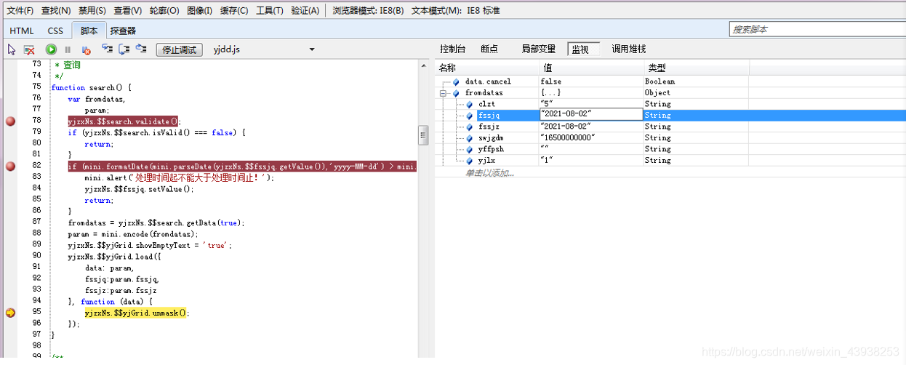Remove the breakpoint on line 78

coord(10,121)
